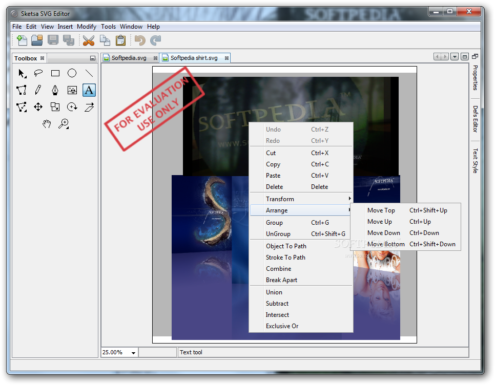Close the Softpedia shirt.svg tab

point(226,58)
